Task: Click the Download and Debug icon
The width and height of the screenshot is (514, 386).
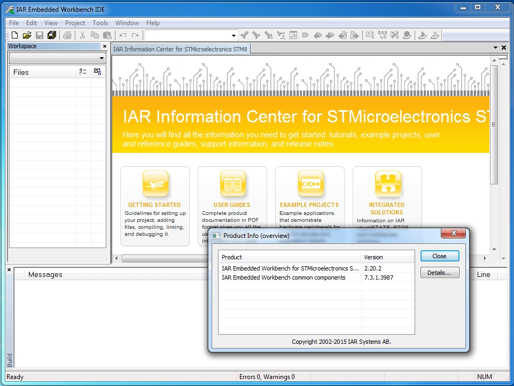Action: click(x=423, y=35)
